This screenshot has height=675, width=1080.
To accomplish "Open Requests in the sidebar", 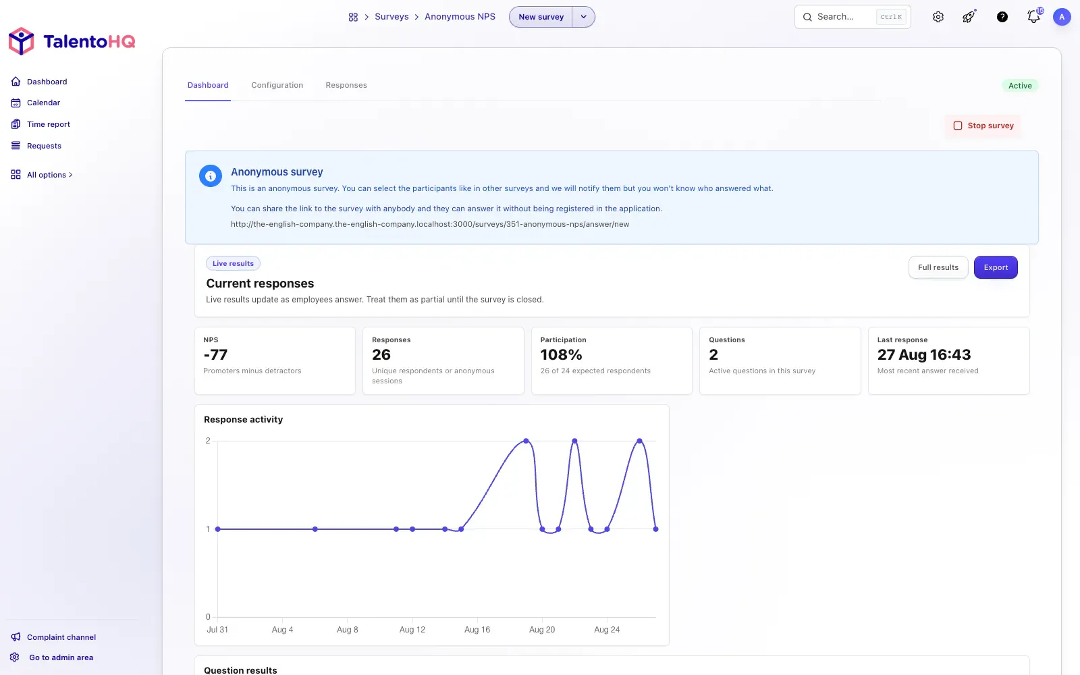I will pos(36,146).
